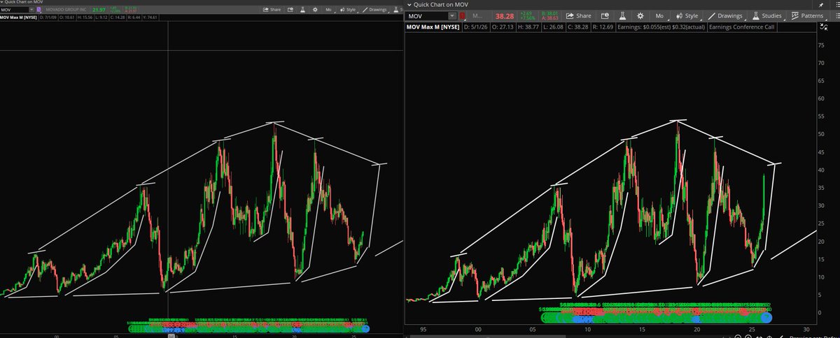The image size is (840, 338).
Task: Open chart notification icon in right chart toolbar
Action: coord(605,15)
